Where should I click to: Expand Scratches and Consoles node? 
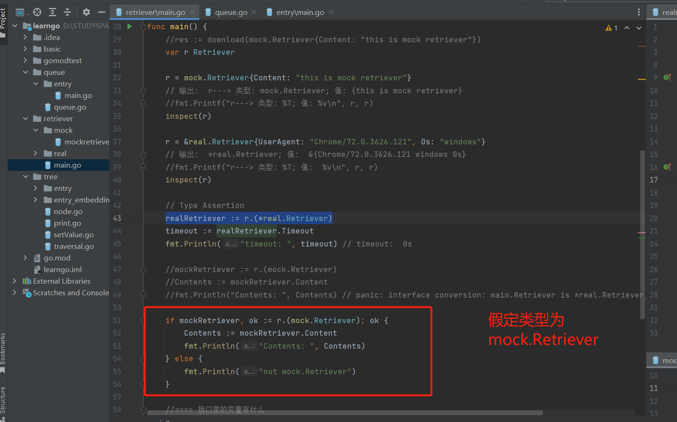15,292
